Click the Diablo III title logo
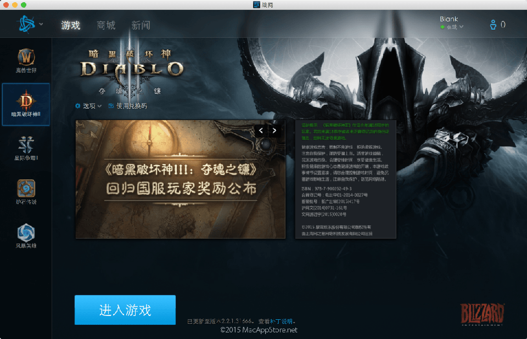This screenshot has height=339, width=527. click(x=131, y=70)
